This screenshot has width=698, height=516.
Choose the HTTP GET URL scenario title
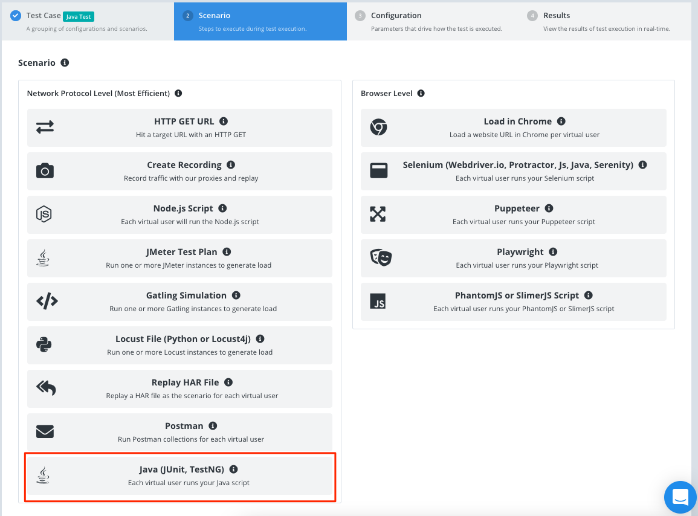pos(184,121)
